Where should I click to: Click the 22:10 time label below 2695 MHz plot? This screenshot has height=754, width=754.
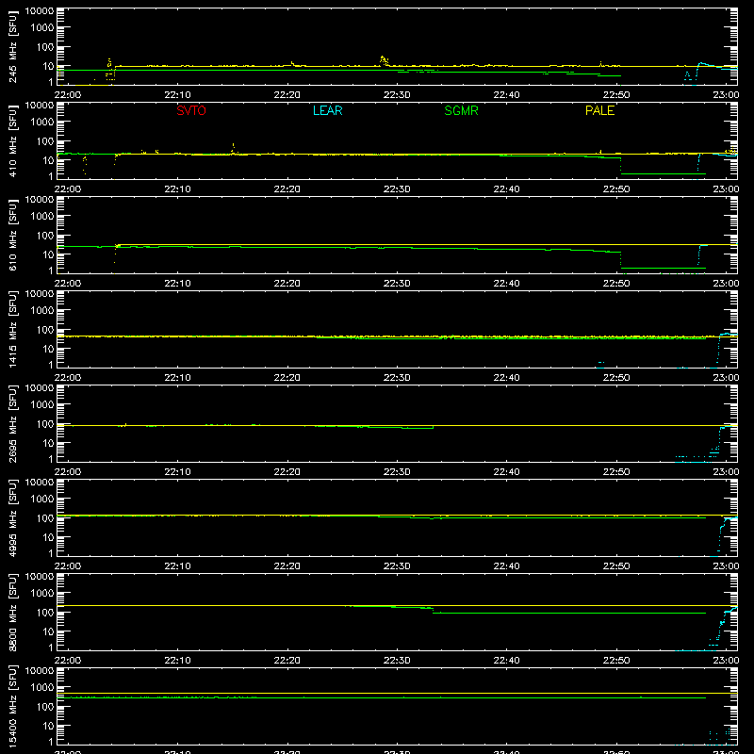click(x=177, y=472)
